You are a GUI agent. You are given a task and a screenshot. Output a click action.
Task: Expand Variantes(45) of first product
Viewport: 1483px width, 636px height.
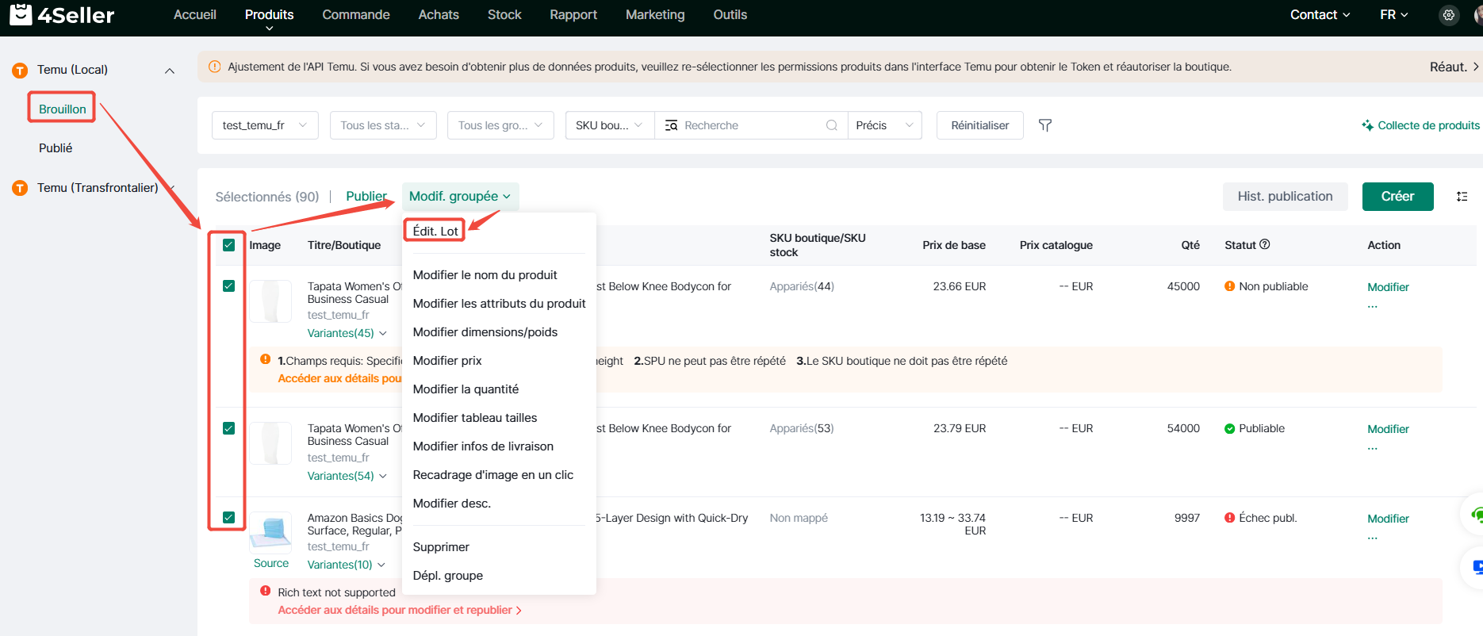tap(347, 333)
